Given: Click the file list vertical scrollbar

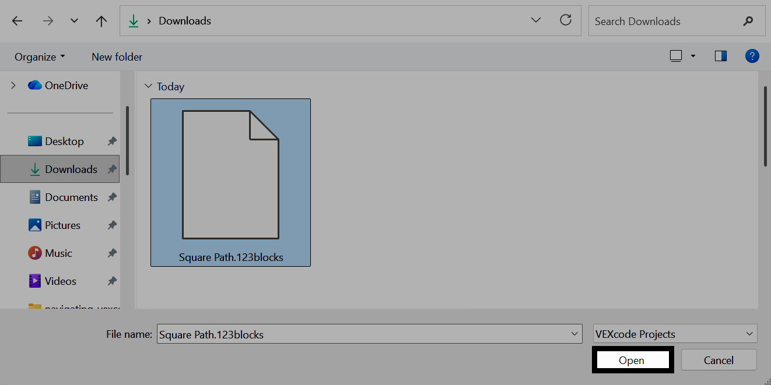Looking at the screenshot, I should tap(766, 126).
